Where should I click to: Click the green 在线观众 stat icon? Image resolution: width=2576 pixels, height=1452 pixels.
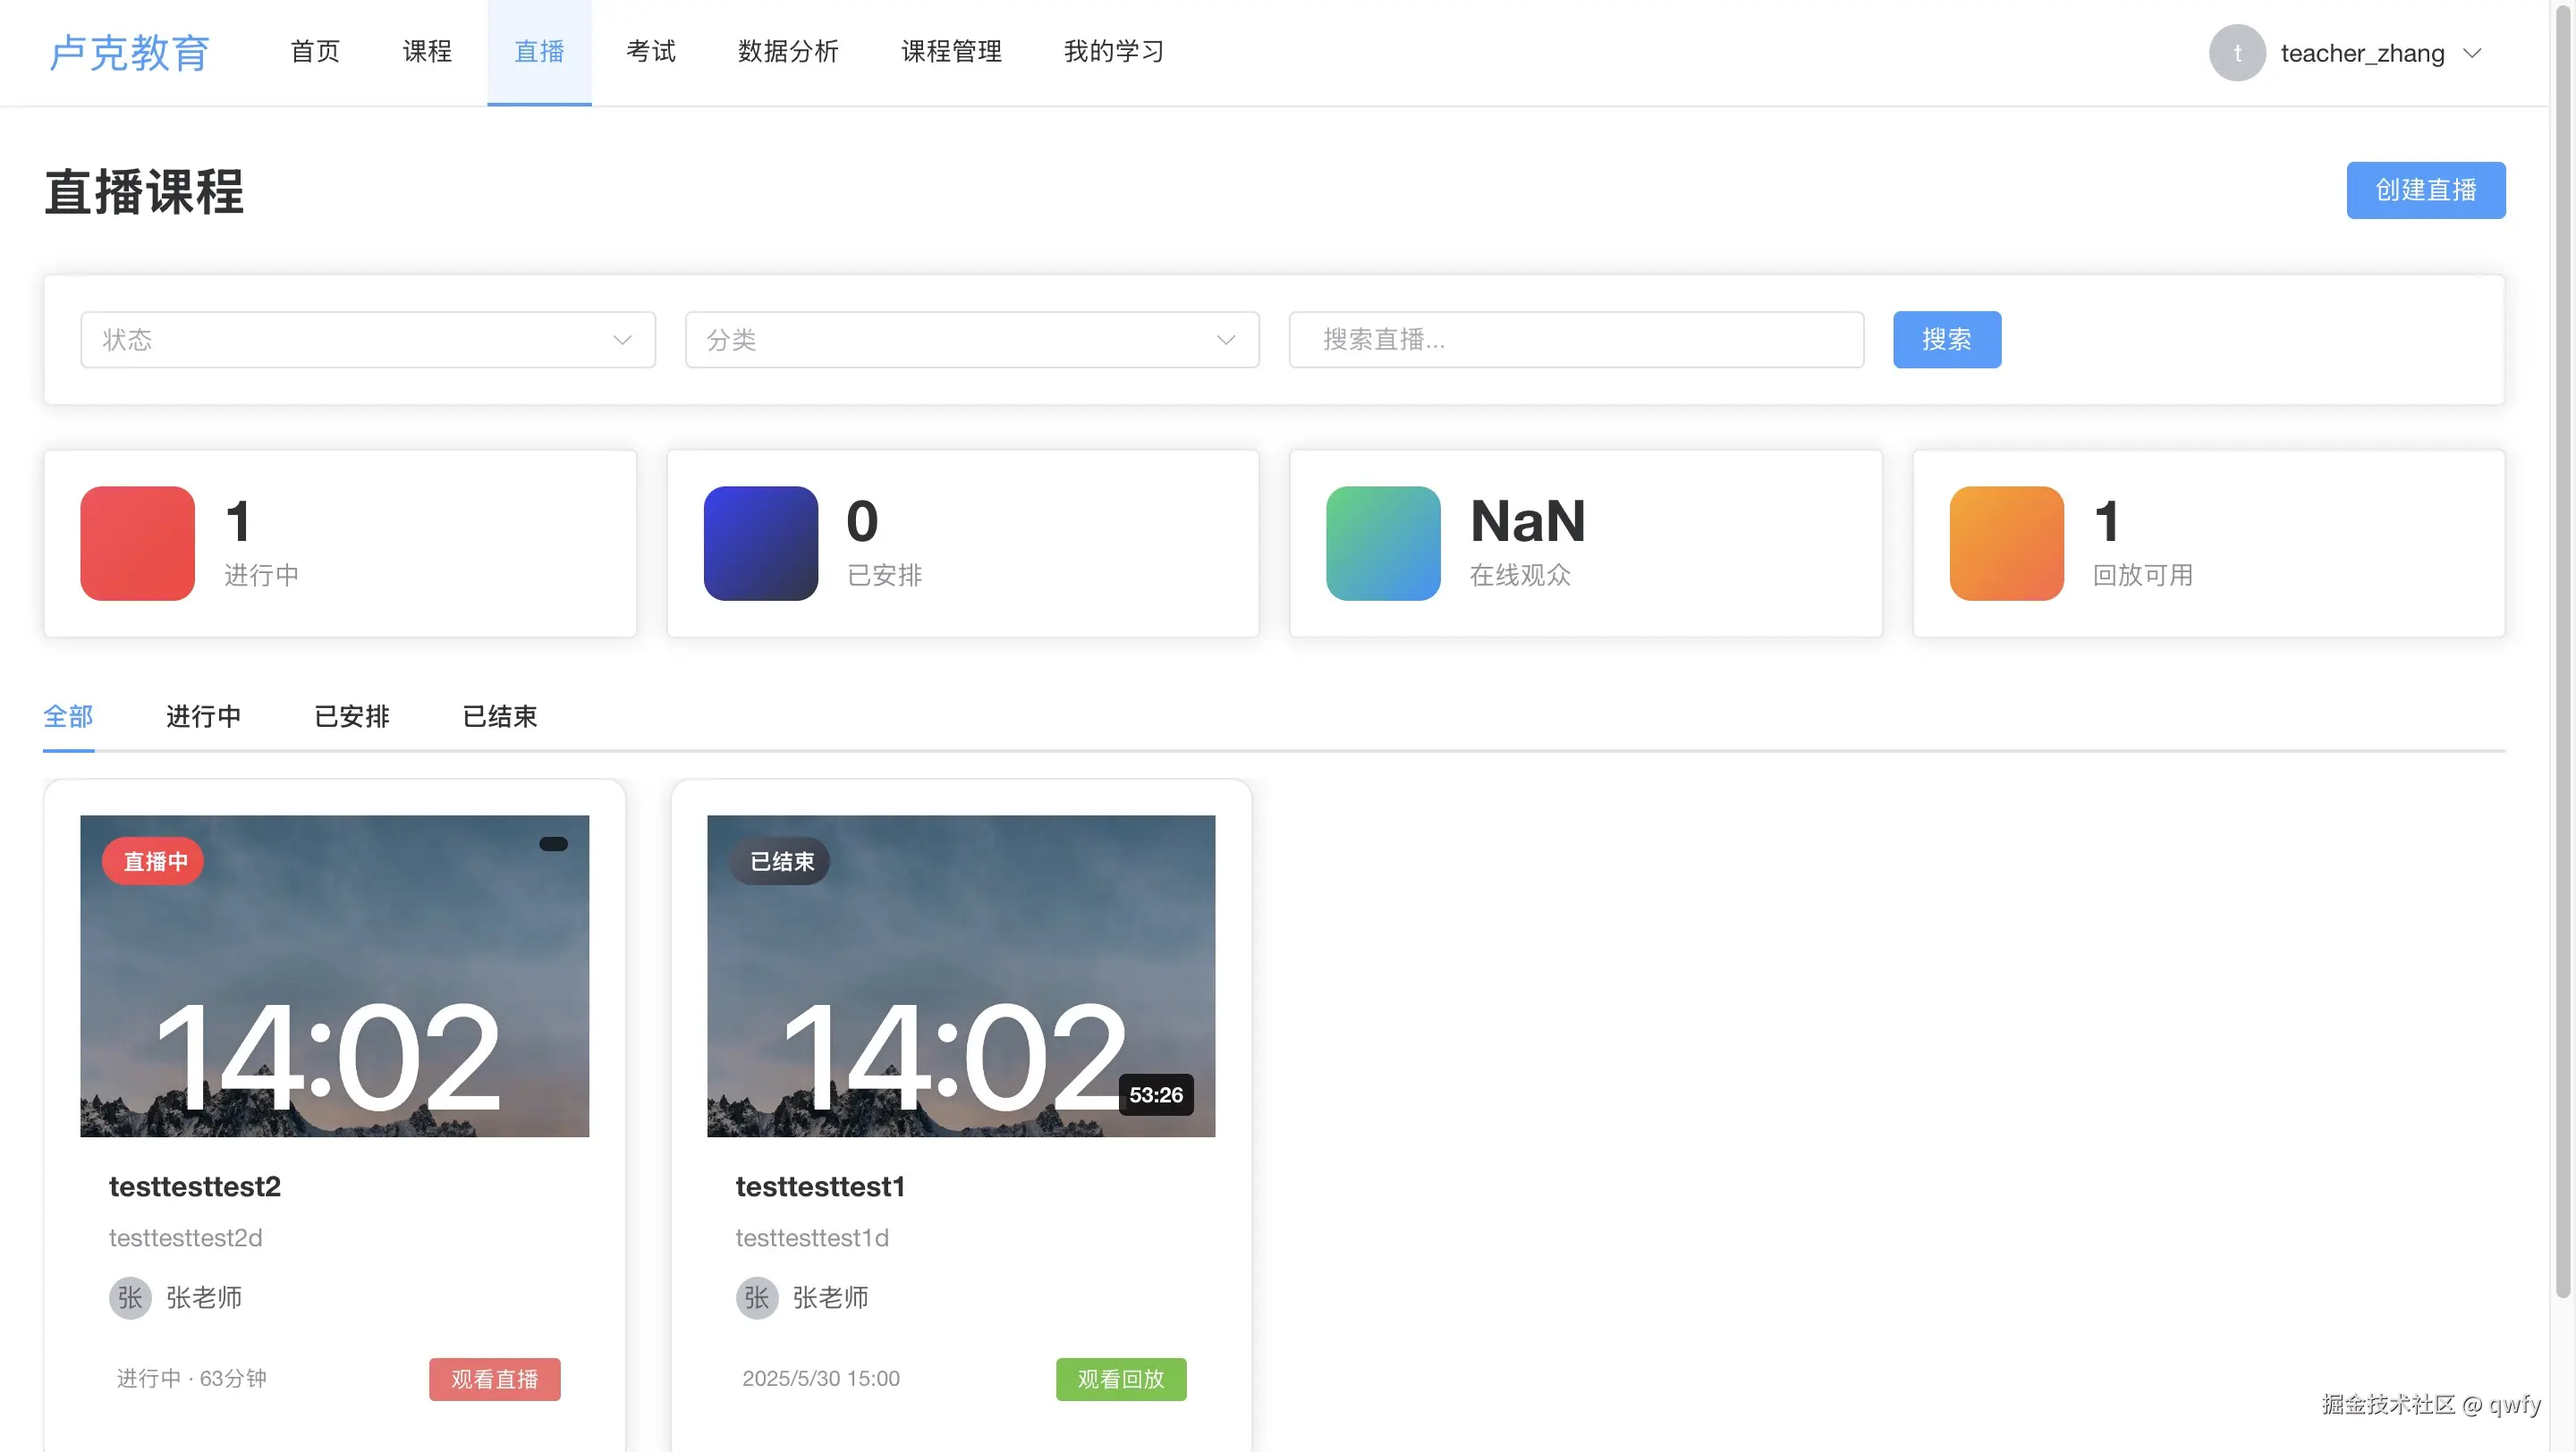click(1383, 544)
